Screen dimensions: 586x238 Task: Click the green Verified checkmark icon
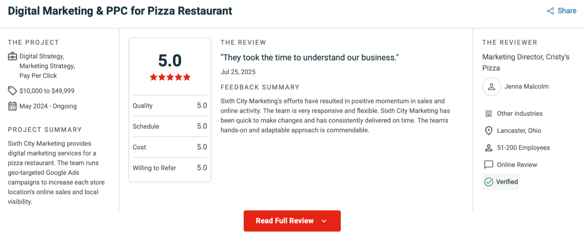click(x=489, y=182)
